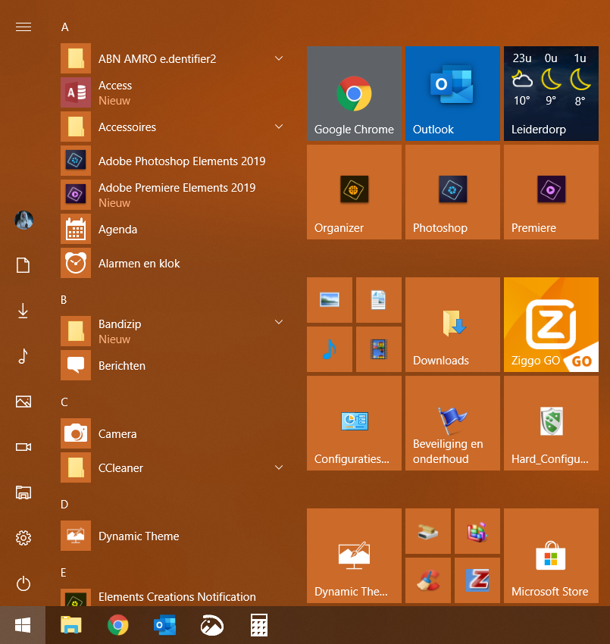This screenshot has height=644, width=610.
Task: Launch Adobe Premiere Elements 2019
Action: [x=173, y=195]
